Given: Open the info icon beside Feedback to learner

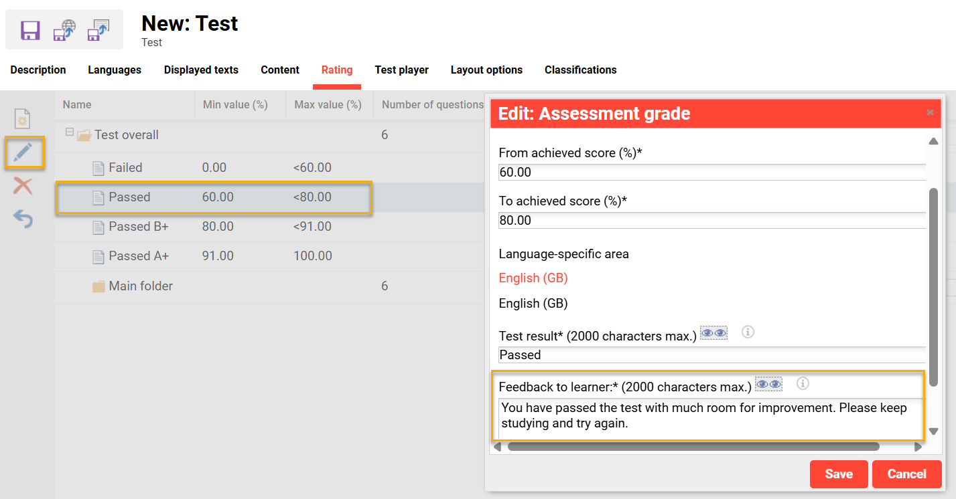Looking at the screenshot, I should tap(803, 383).
